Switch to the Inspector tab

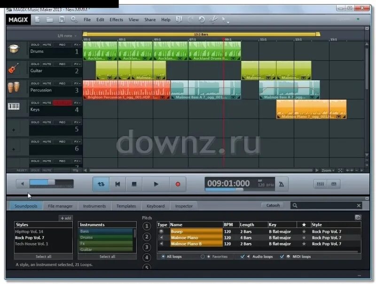tap(184, 206)
